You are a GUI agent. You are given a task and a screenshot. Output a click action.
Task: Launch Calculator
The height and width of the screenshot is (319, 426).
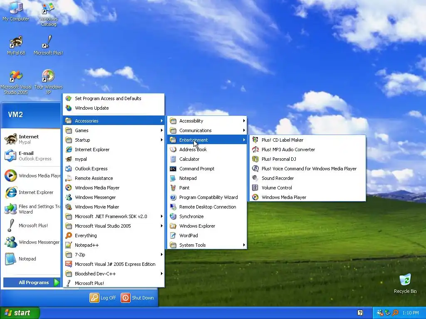pos(207,159)
